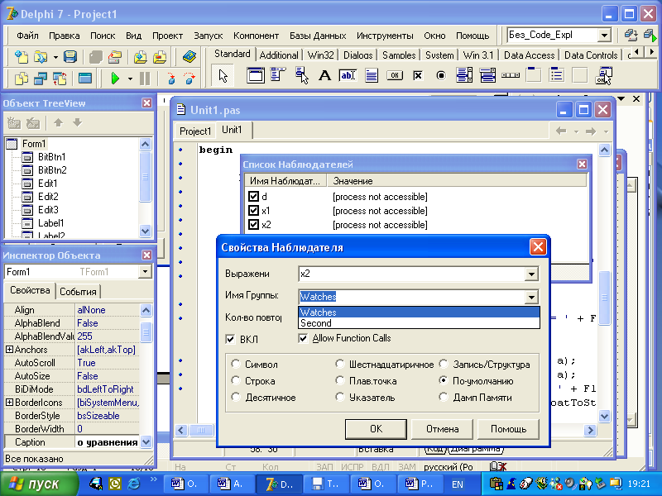Select the ListBox component icon
Viewport: 662px width, 496px height.
464,76
